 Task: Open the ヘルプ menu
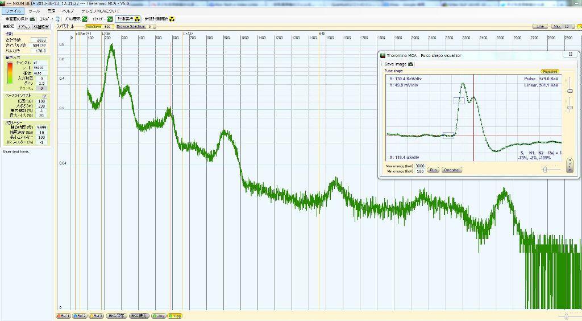point(68,11)
